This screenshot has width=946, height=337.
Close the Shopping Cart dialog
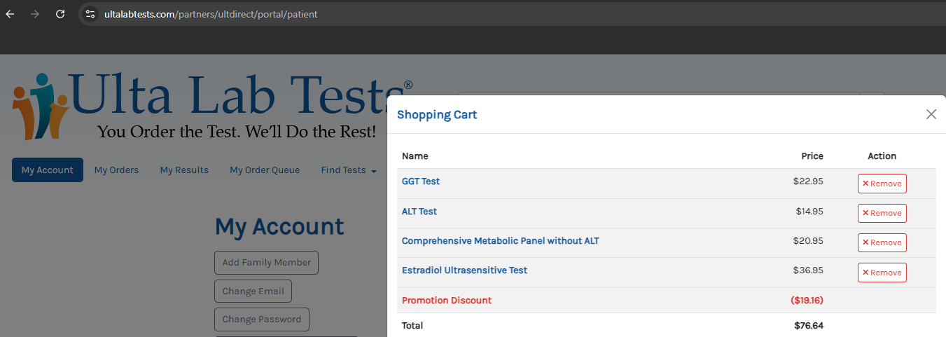(931, 114)
